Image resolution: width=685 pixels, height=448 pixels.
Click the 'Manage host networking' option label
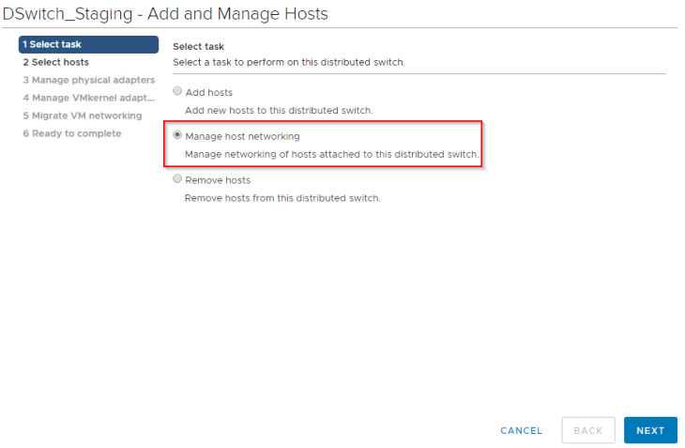(x=242, y=136)
